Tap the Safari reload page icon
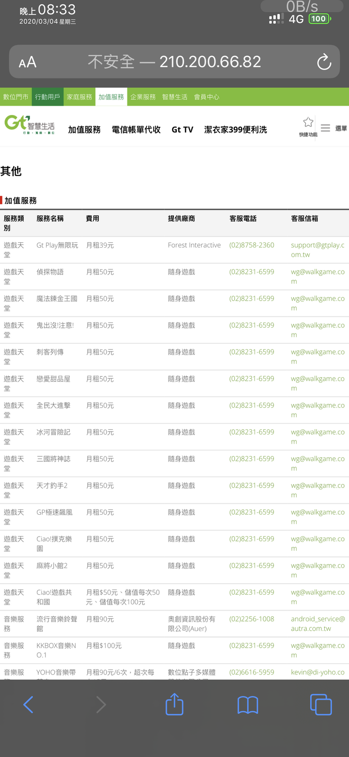The height and width of the screenshot is (757, 349). click(324, 62)
